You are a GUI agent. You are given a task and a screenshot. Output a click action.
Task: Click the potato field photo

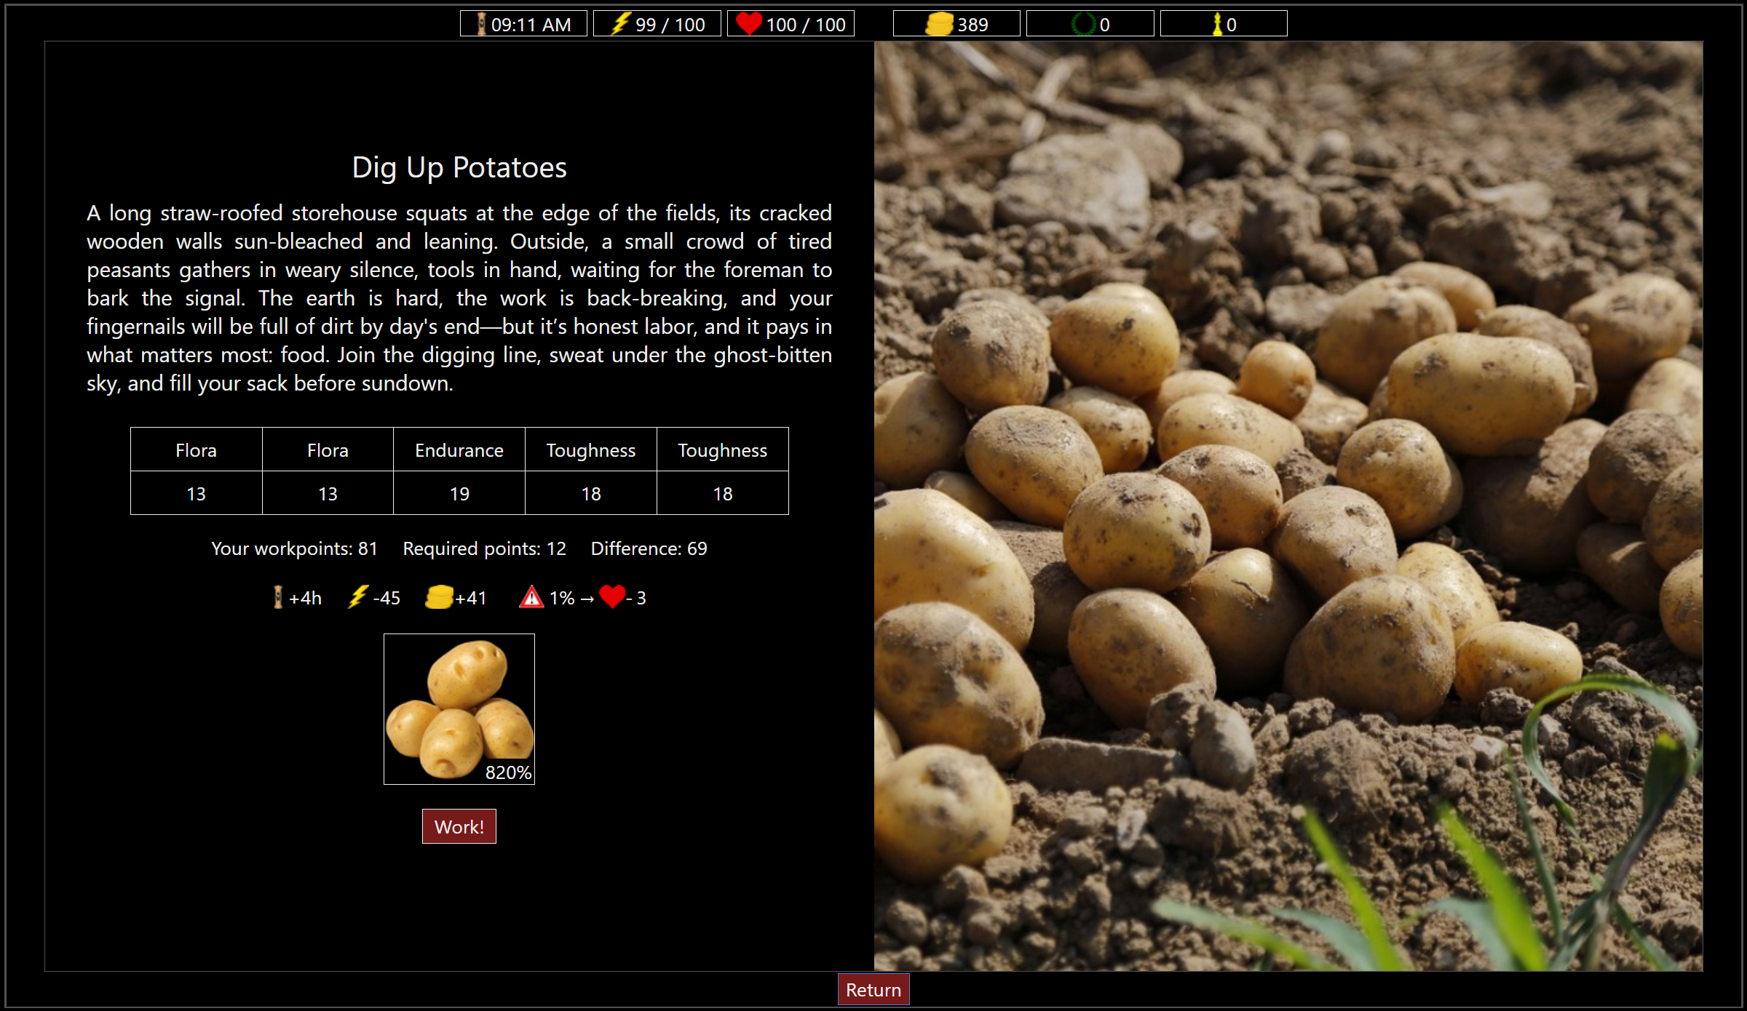(1288, 505)
